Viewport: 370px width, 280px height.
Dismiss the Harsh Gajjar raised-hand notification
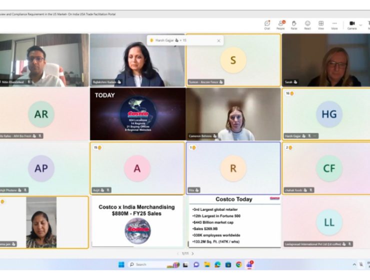coord(218,40)
